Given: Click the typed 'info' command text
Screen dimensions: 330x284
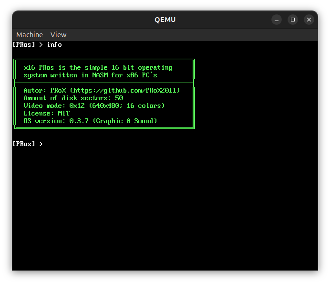Looking at the screenshot, I should pos(54,45).
